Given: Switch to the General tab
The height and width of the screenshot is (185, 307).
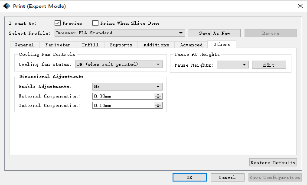Looking at the screenshot, I should click(24, 45).
